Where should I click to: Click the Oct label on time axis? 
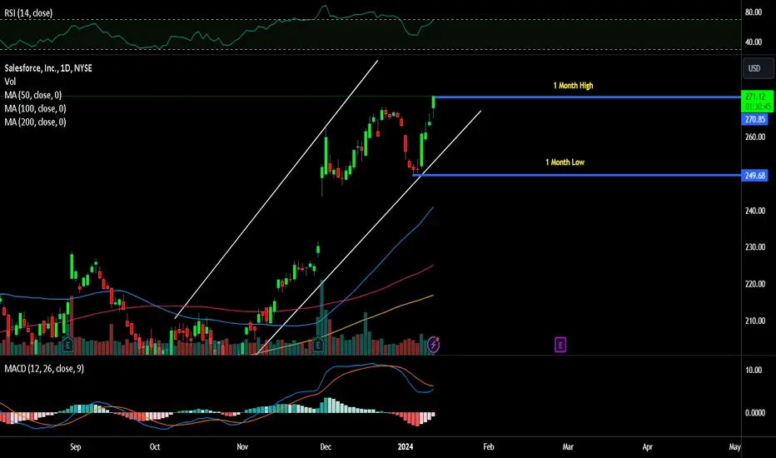point(155,447)
